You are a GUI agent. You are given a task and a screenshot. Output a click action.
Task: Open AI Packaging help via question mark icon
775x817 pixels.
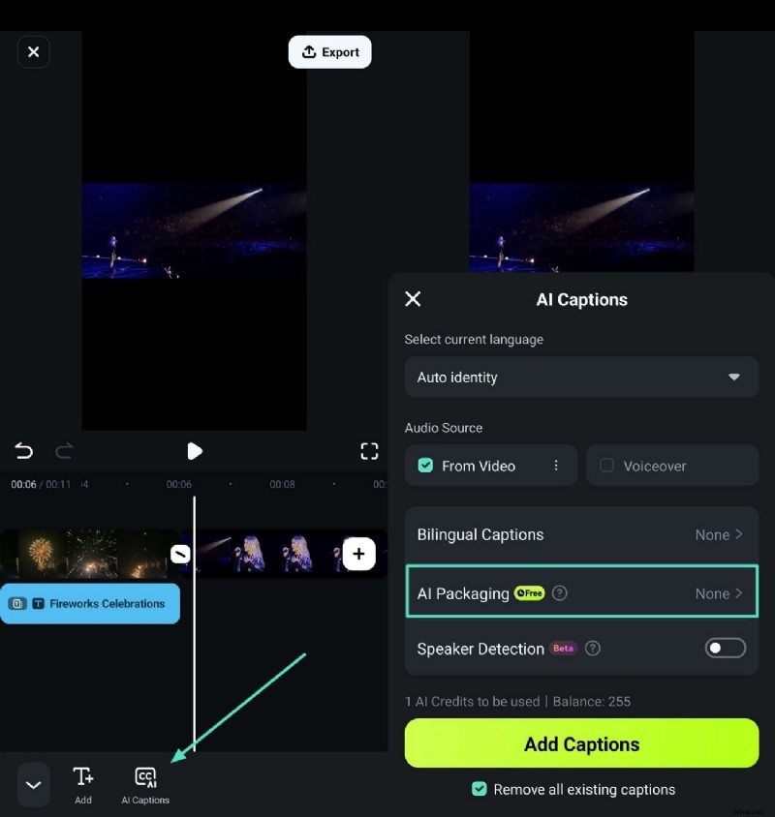(x=560, y=593)
